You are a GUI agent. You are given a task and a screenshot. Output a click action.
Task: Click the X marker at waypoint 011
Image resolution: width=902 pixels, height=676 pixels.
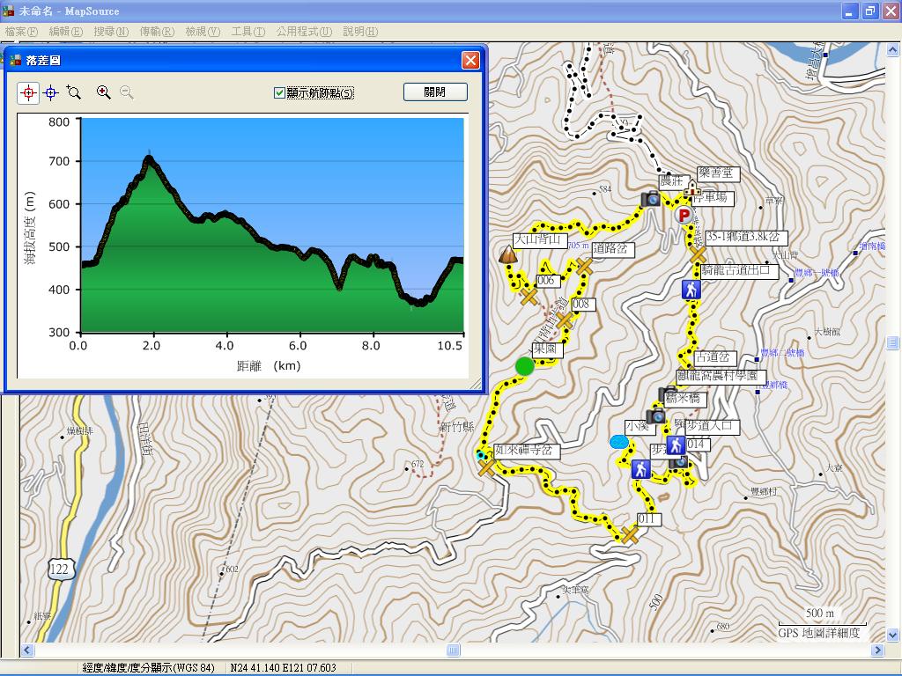point(630,534)
